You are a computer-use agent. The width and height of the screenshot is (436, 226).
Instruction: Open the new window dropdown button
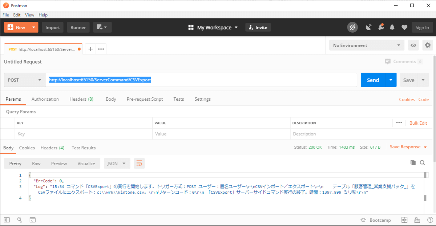(x=102, y=27)
